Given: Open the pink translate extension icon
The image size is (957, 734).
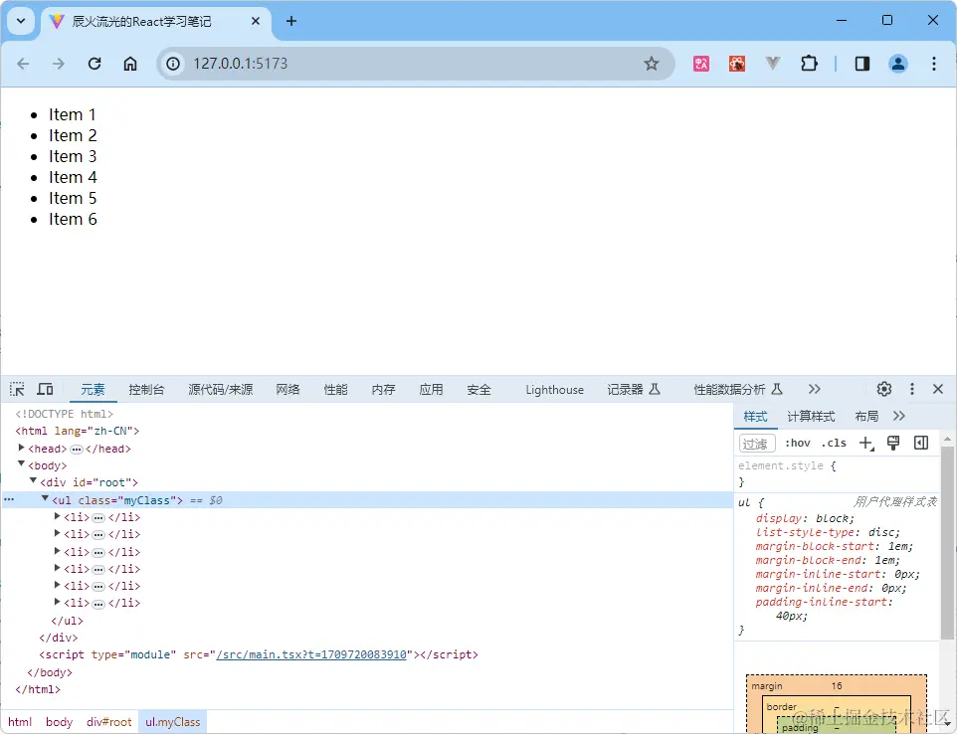Looking at the screenshot, I should coord(701,64).
